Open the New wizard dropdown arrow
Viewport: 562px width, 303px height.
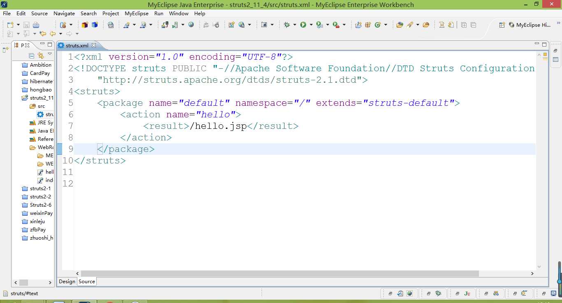(x=18, y=25)
